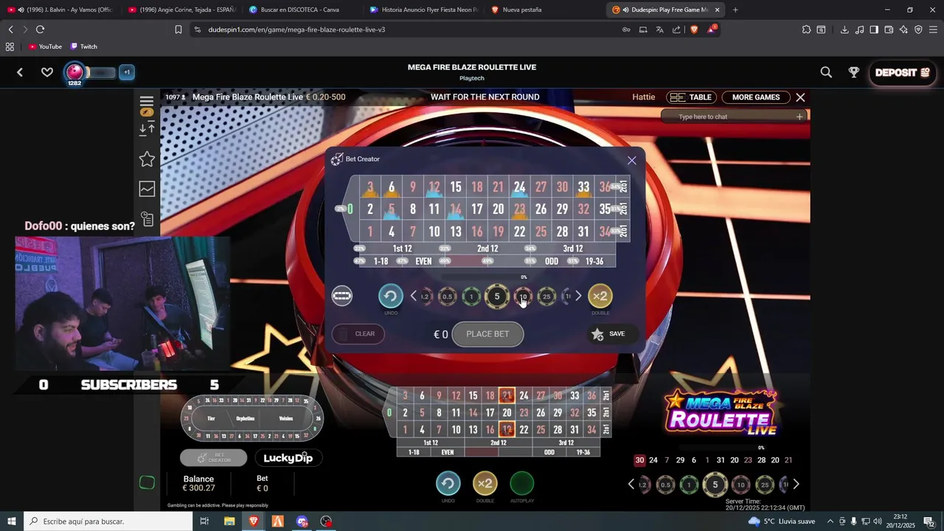Bet on number 24 in Bet Creator

pos(519,187)
